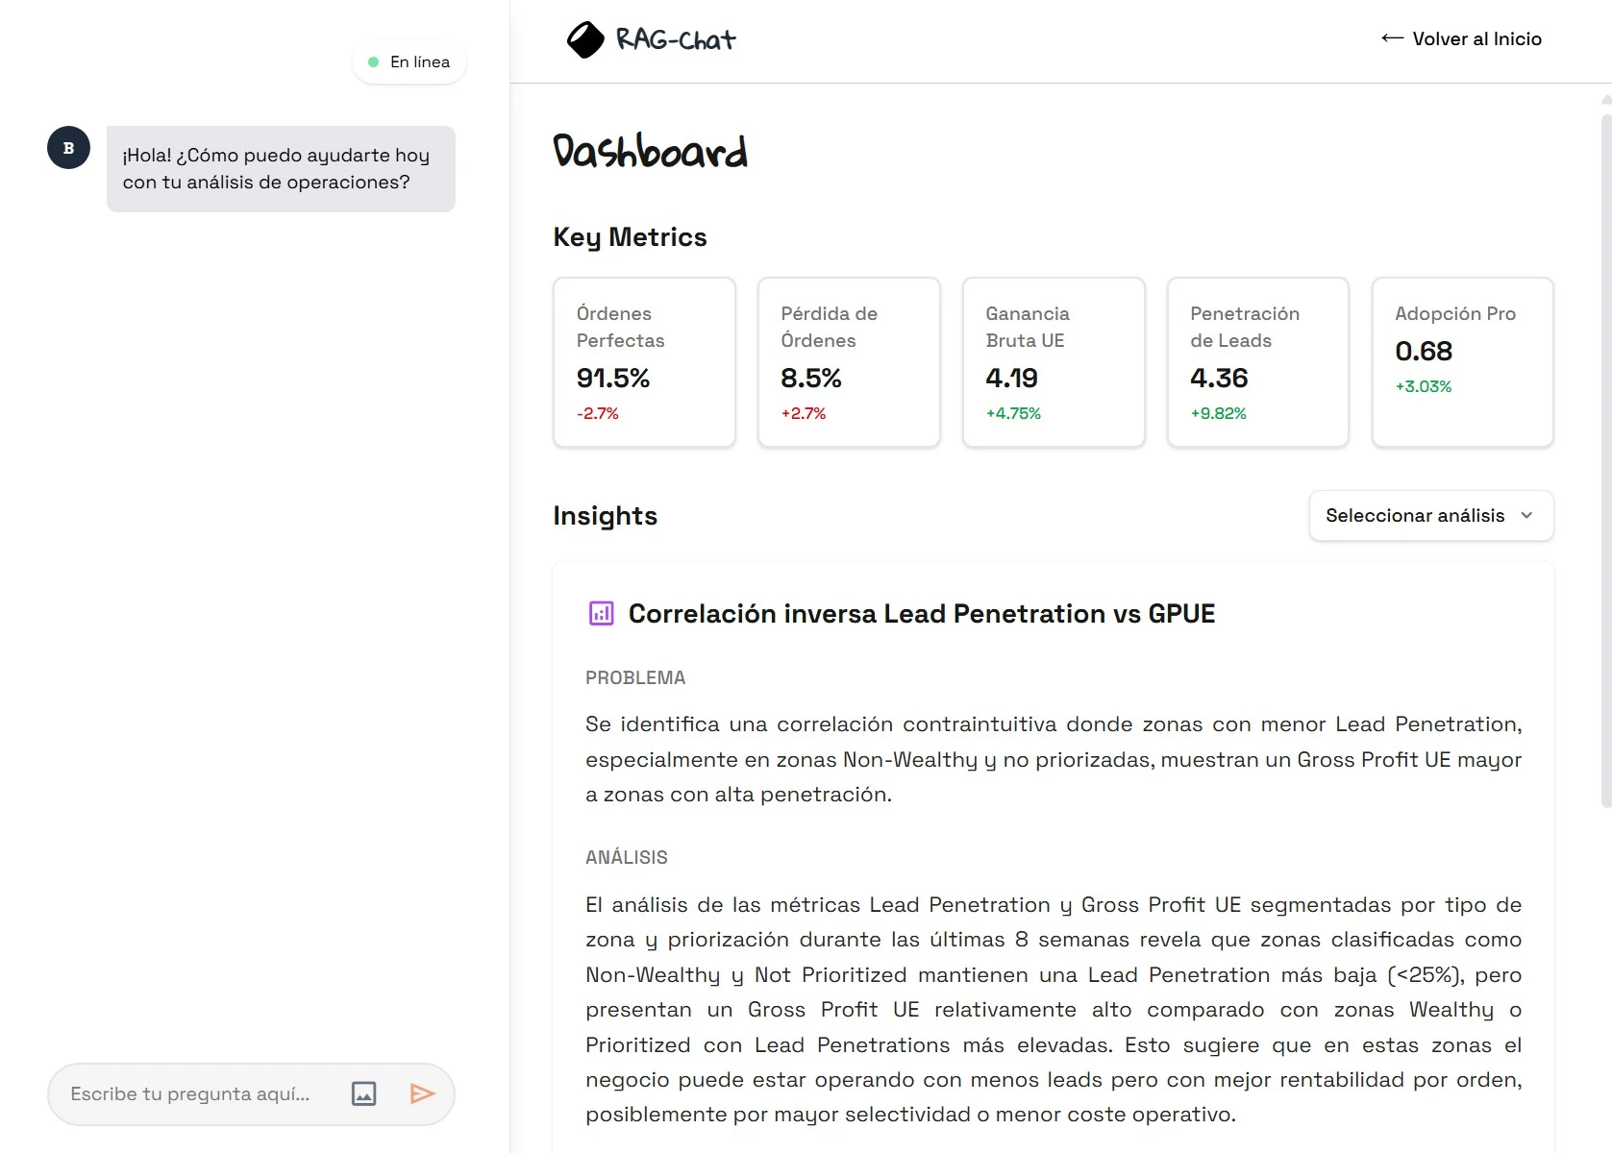Click the purple bar chart insight icon
This screenshot has height=1153, width=1612.
coord(601,613)
